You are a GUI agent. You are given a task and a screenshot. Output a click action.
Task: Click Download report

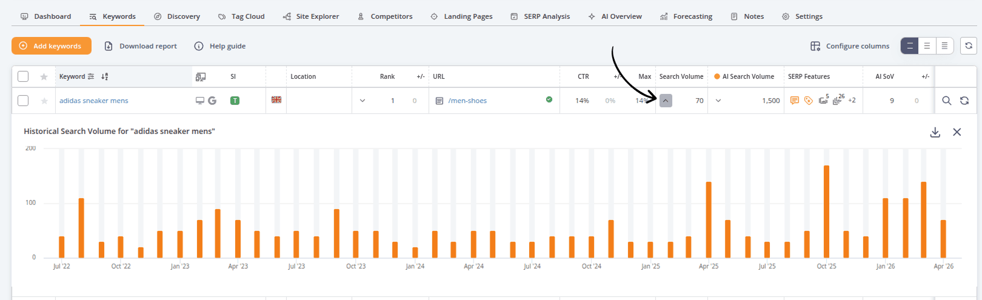141,46
